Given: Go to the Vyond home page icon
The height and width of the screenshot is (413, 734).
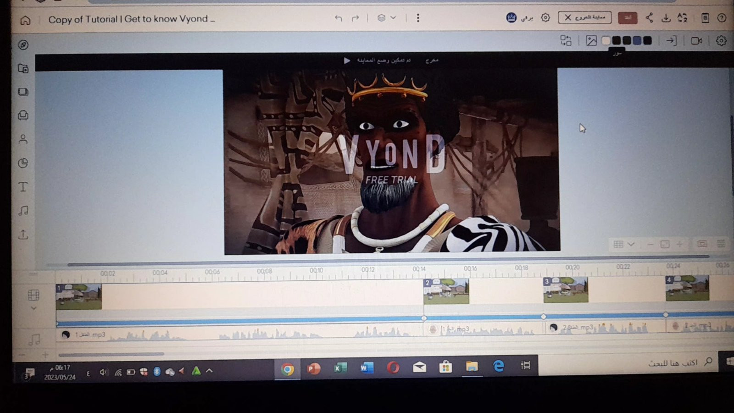Looking at the screenshot, I should (x=26, y=20).
